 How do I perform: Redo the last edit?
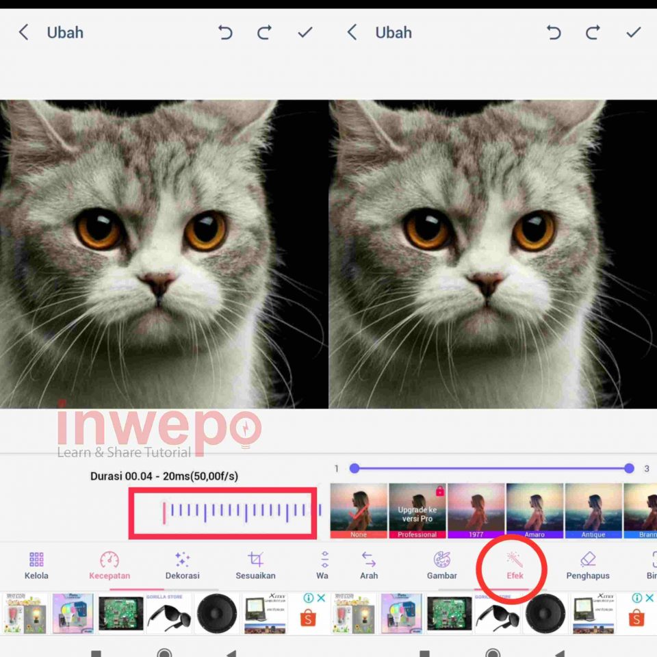pos(593,32)
